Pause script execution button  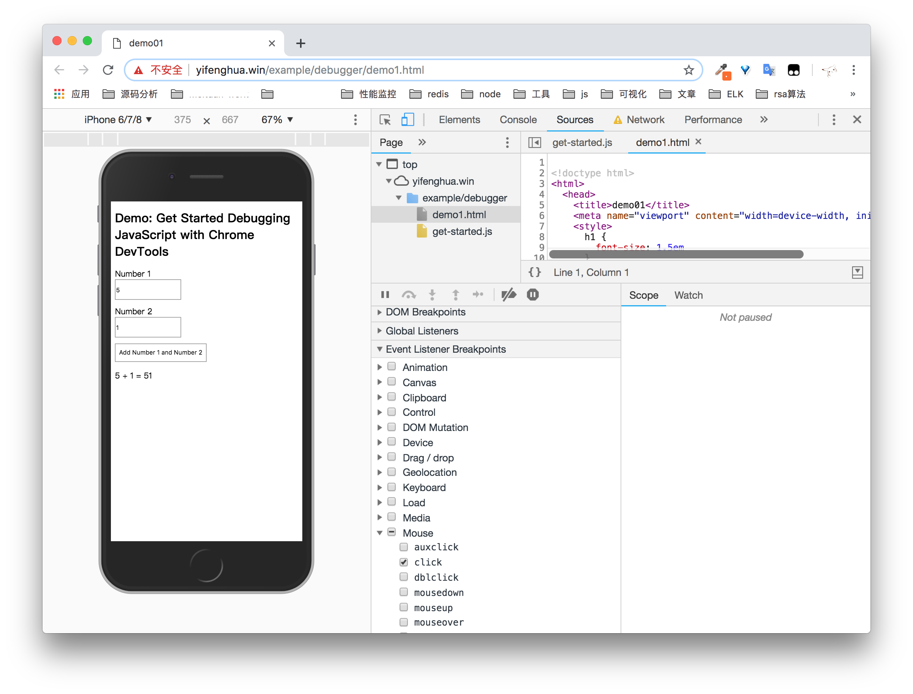coord(385,295)
